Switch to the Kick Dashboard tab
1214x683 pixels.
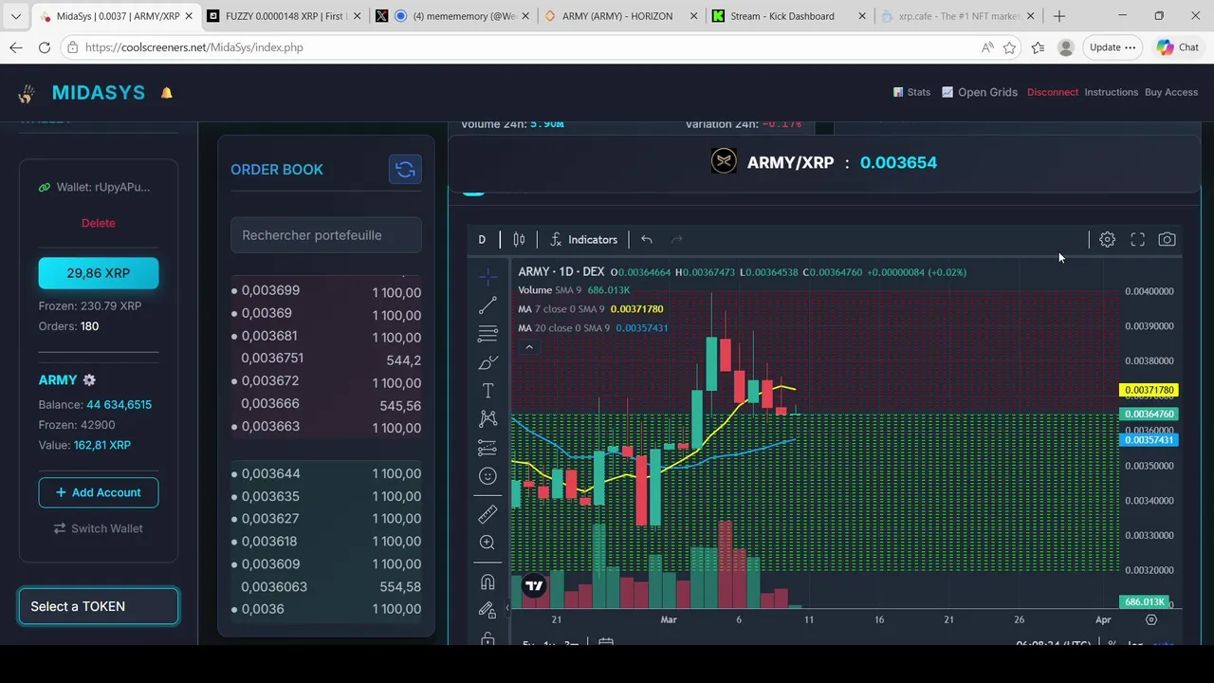coord(787,16)
